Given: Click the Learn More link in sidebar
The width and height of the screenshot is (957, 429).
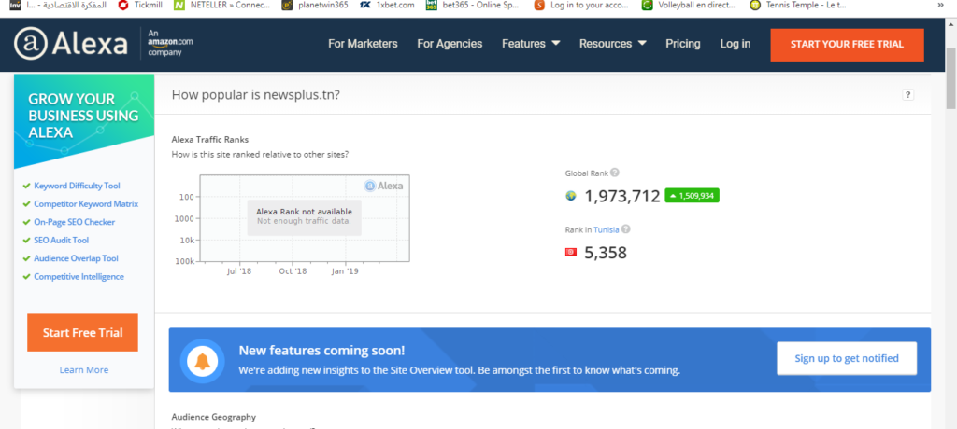Looking at the screenshot, I should click(84, 370).
